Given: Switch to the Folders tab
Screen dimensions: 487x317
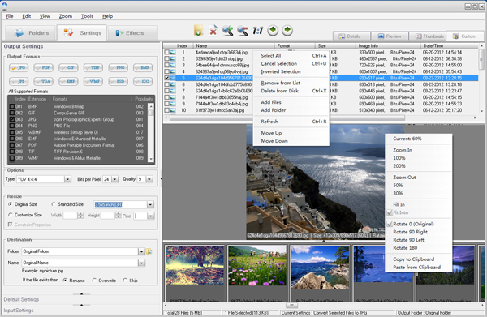Looking at the screenshot, I should [x=31, y=33].
